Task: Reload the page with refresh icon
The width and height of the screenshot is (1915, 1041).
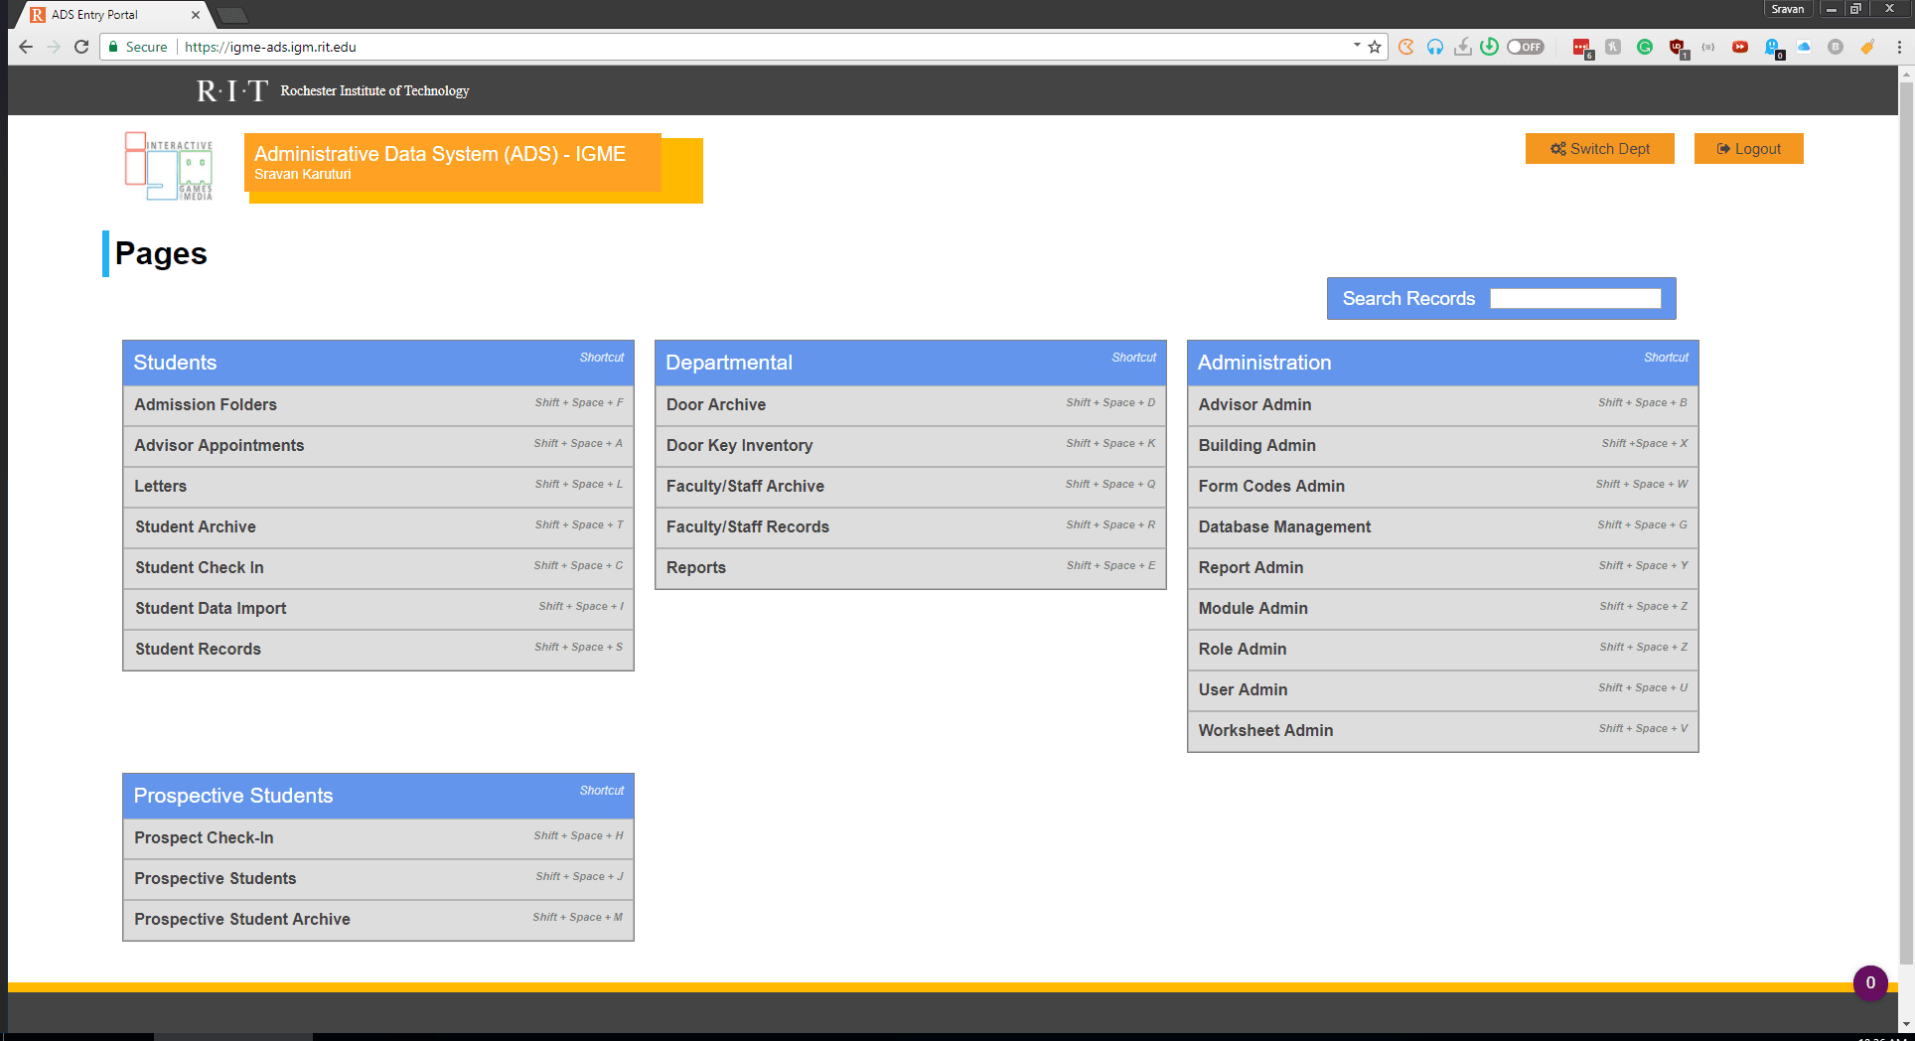Action: click(x=81, y=47)
